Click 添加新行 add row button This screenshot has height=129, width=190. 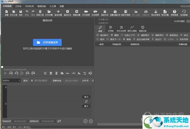tap(103, 35)
